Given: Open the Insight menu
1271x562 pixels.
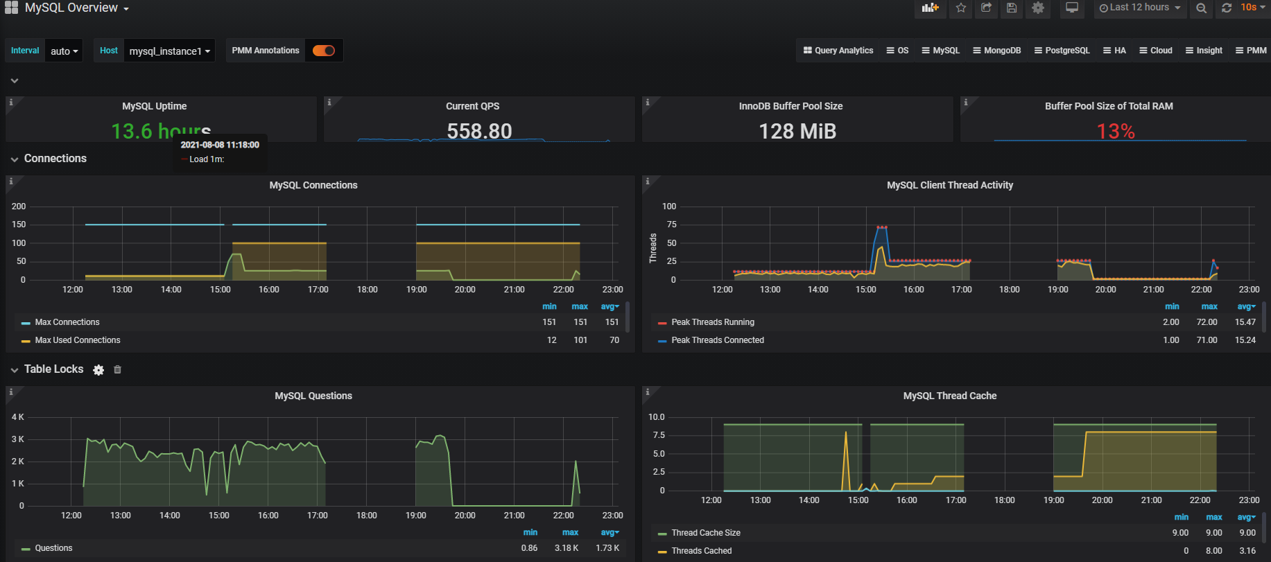Looking at the screenshot, I should point(1204,51).
